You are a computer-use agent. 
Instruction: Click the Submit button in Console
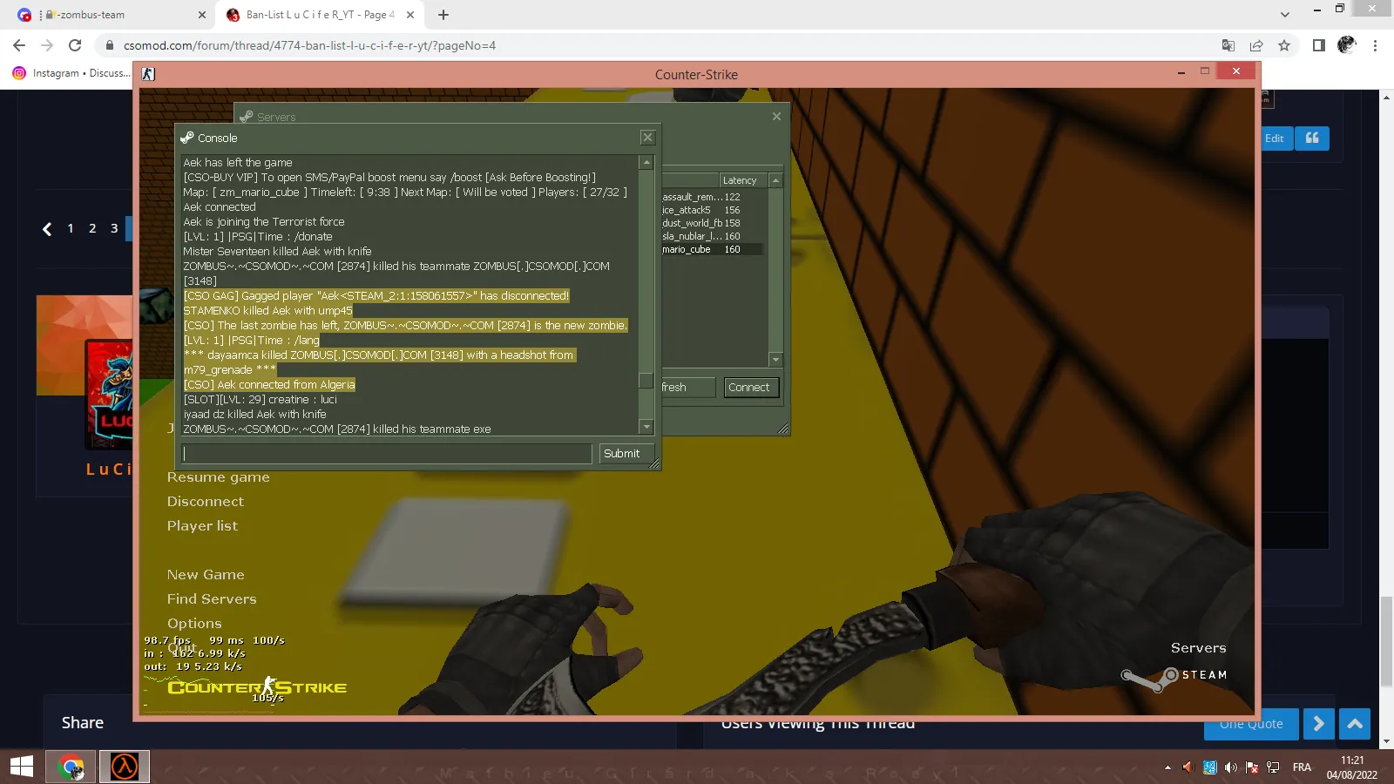click(621, 454)
